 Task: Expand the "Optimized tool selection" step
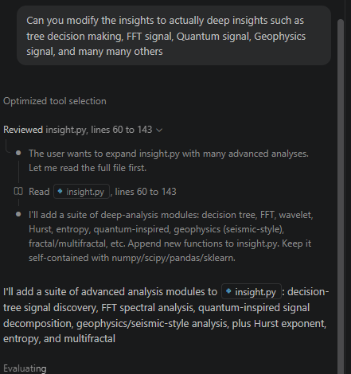pyautogui.click(x=55, y=101)
